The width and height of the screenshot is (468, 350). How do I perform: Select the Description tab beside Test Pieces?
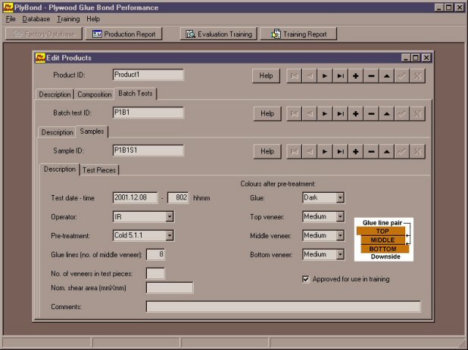(59, 169)
